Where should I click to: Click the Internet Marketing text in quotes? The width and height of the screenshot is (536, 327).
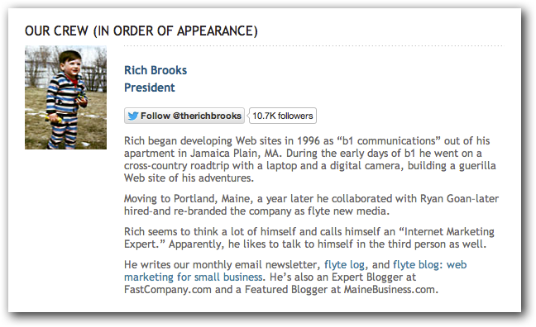pyautogui.click(x=447, y=231)
